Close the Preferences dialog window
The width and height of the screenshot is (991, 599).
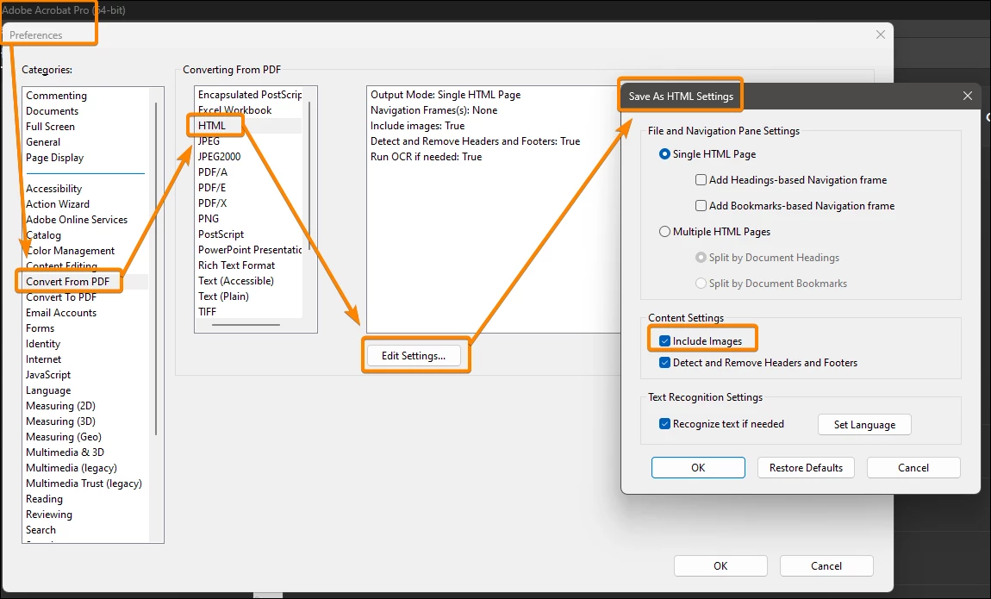881,34
